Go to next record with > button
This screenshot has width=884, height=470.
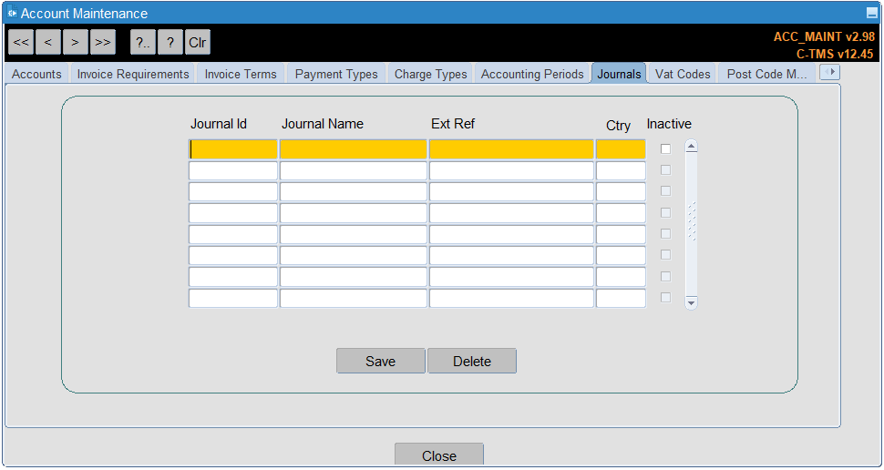(76, 42)
